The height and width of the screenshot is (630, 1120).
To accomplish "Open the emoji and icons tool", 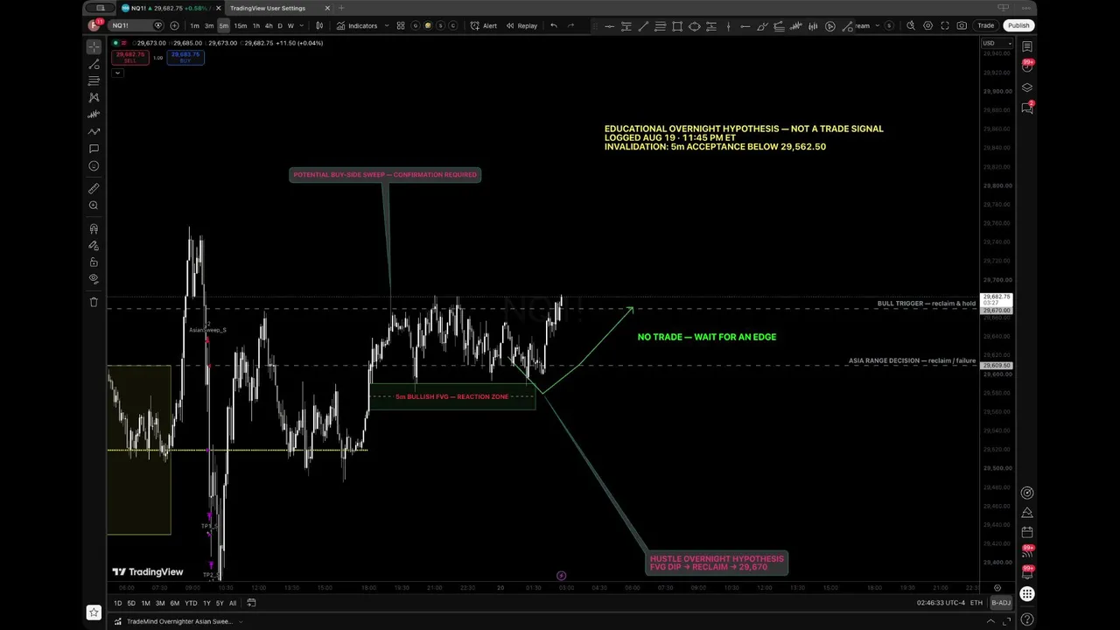I will (94, 165).
